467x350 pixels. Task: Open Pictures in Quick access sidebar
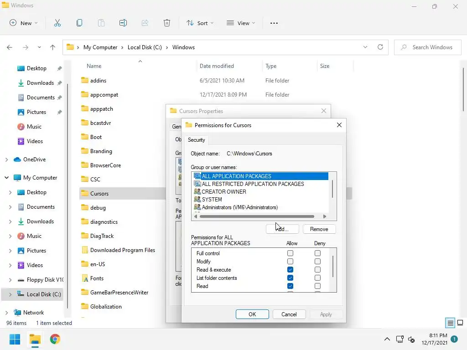coord(36,112)
